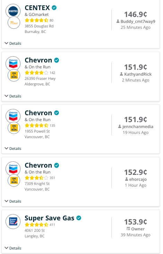Click the CENTEX brand logo
The width and height of the screenshot is (163, 254).
(x=13, y=11)
